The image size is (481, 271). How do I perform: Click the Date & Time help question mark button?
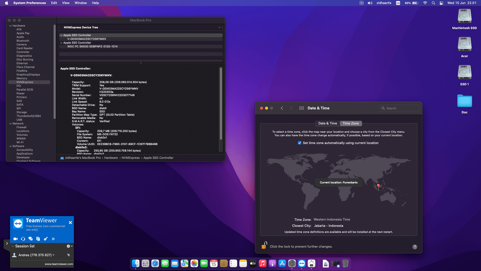[415, 247]
